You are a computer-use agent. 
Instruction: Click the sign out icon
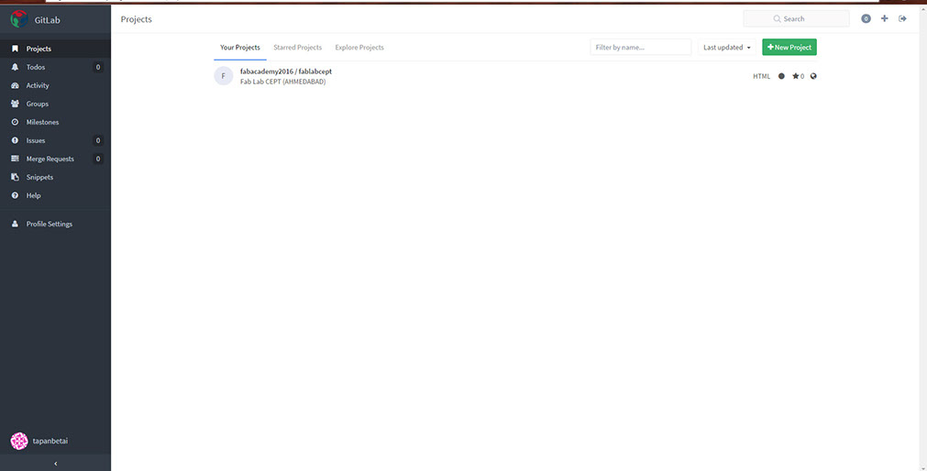(x=903, y=19)
